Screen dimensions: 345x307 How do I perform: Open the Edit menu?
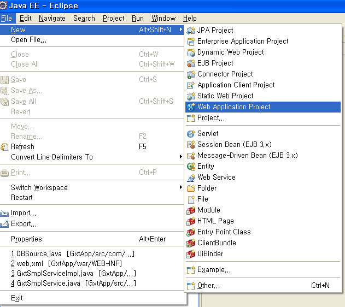pos(26,19)
